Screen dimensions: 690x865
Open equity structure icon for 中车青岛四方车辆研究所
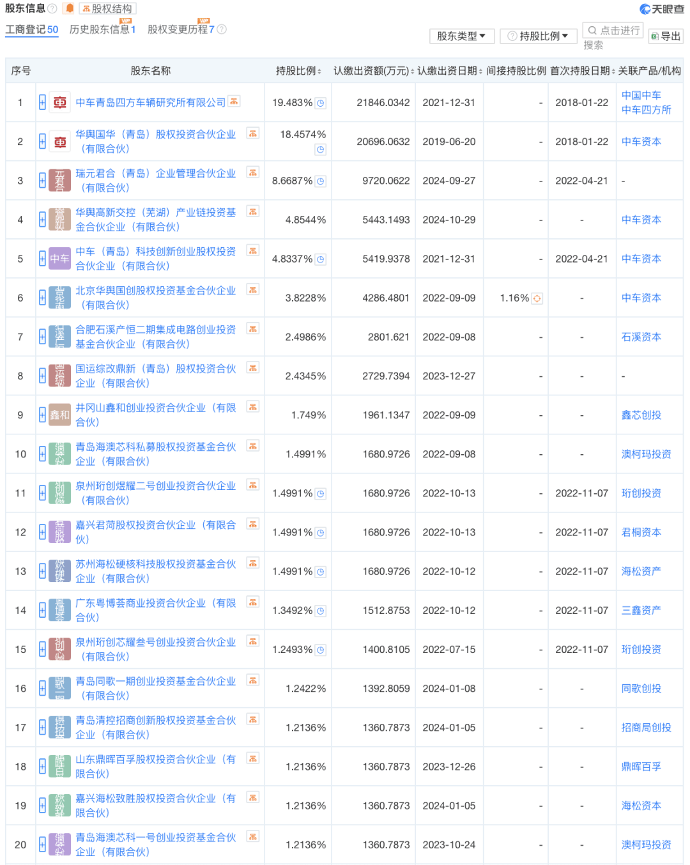tap(234, 101)
